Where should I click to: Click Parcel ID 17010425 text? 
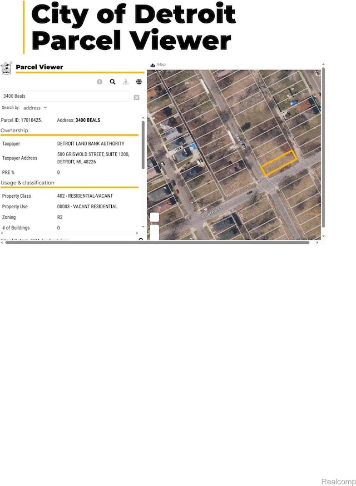(x=22, y=121)
